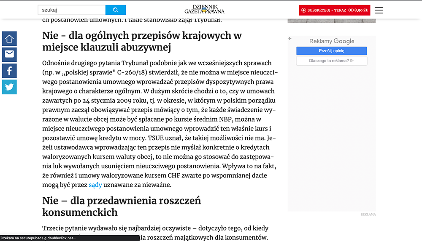Follow the "sądy" hyperlink
This screenshot has width=422, height=241.
point(95,185)
